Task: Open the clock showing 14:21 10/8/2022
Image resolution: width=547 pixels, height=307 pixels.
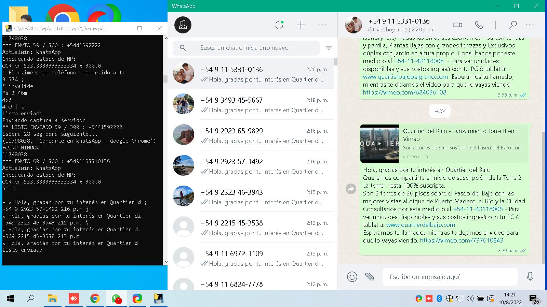Action: 510,298
